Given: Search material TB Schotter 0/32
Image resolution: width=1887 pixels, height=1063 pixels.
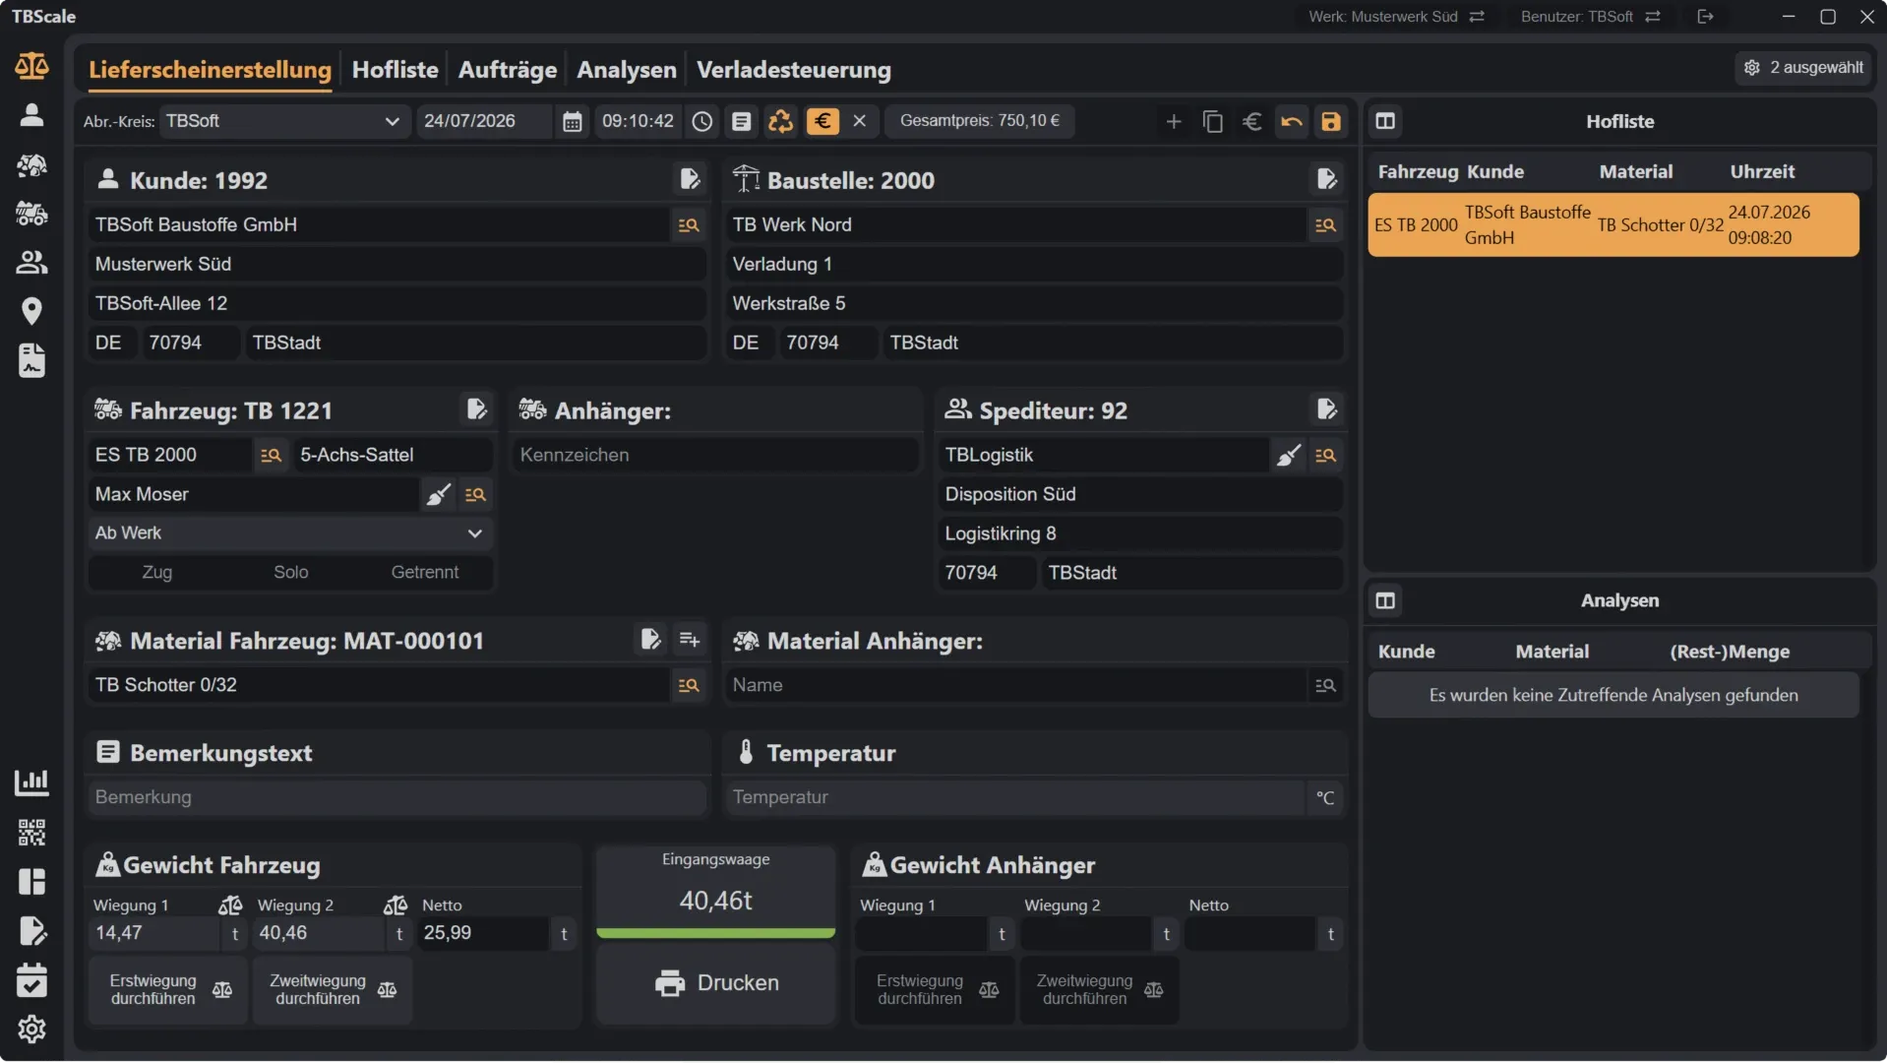Looking at the screenshot, I should click(689, 686).
